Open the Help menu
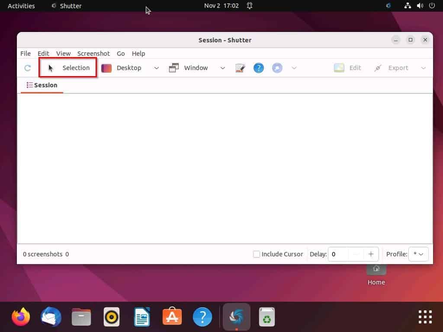This screenshot has height=332, width=443. pyautogui.click(x=138, y=54)
